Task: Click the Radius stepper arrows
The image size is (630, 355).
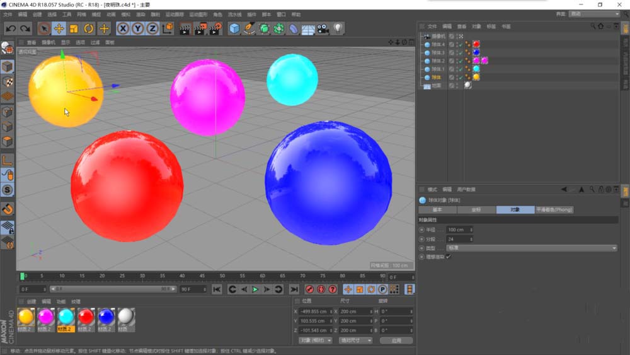Action: pos(471,230)
